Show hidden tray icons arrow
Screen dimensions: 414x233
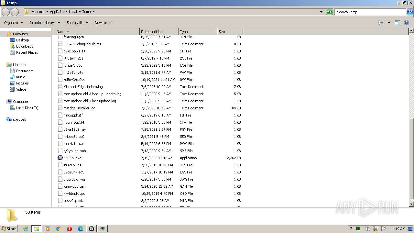[x=351, y=228]
